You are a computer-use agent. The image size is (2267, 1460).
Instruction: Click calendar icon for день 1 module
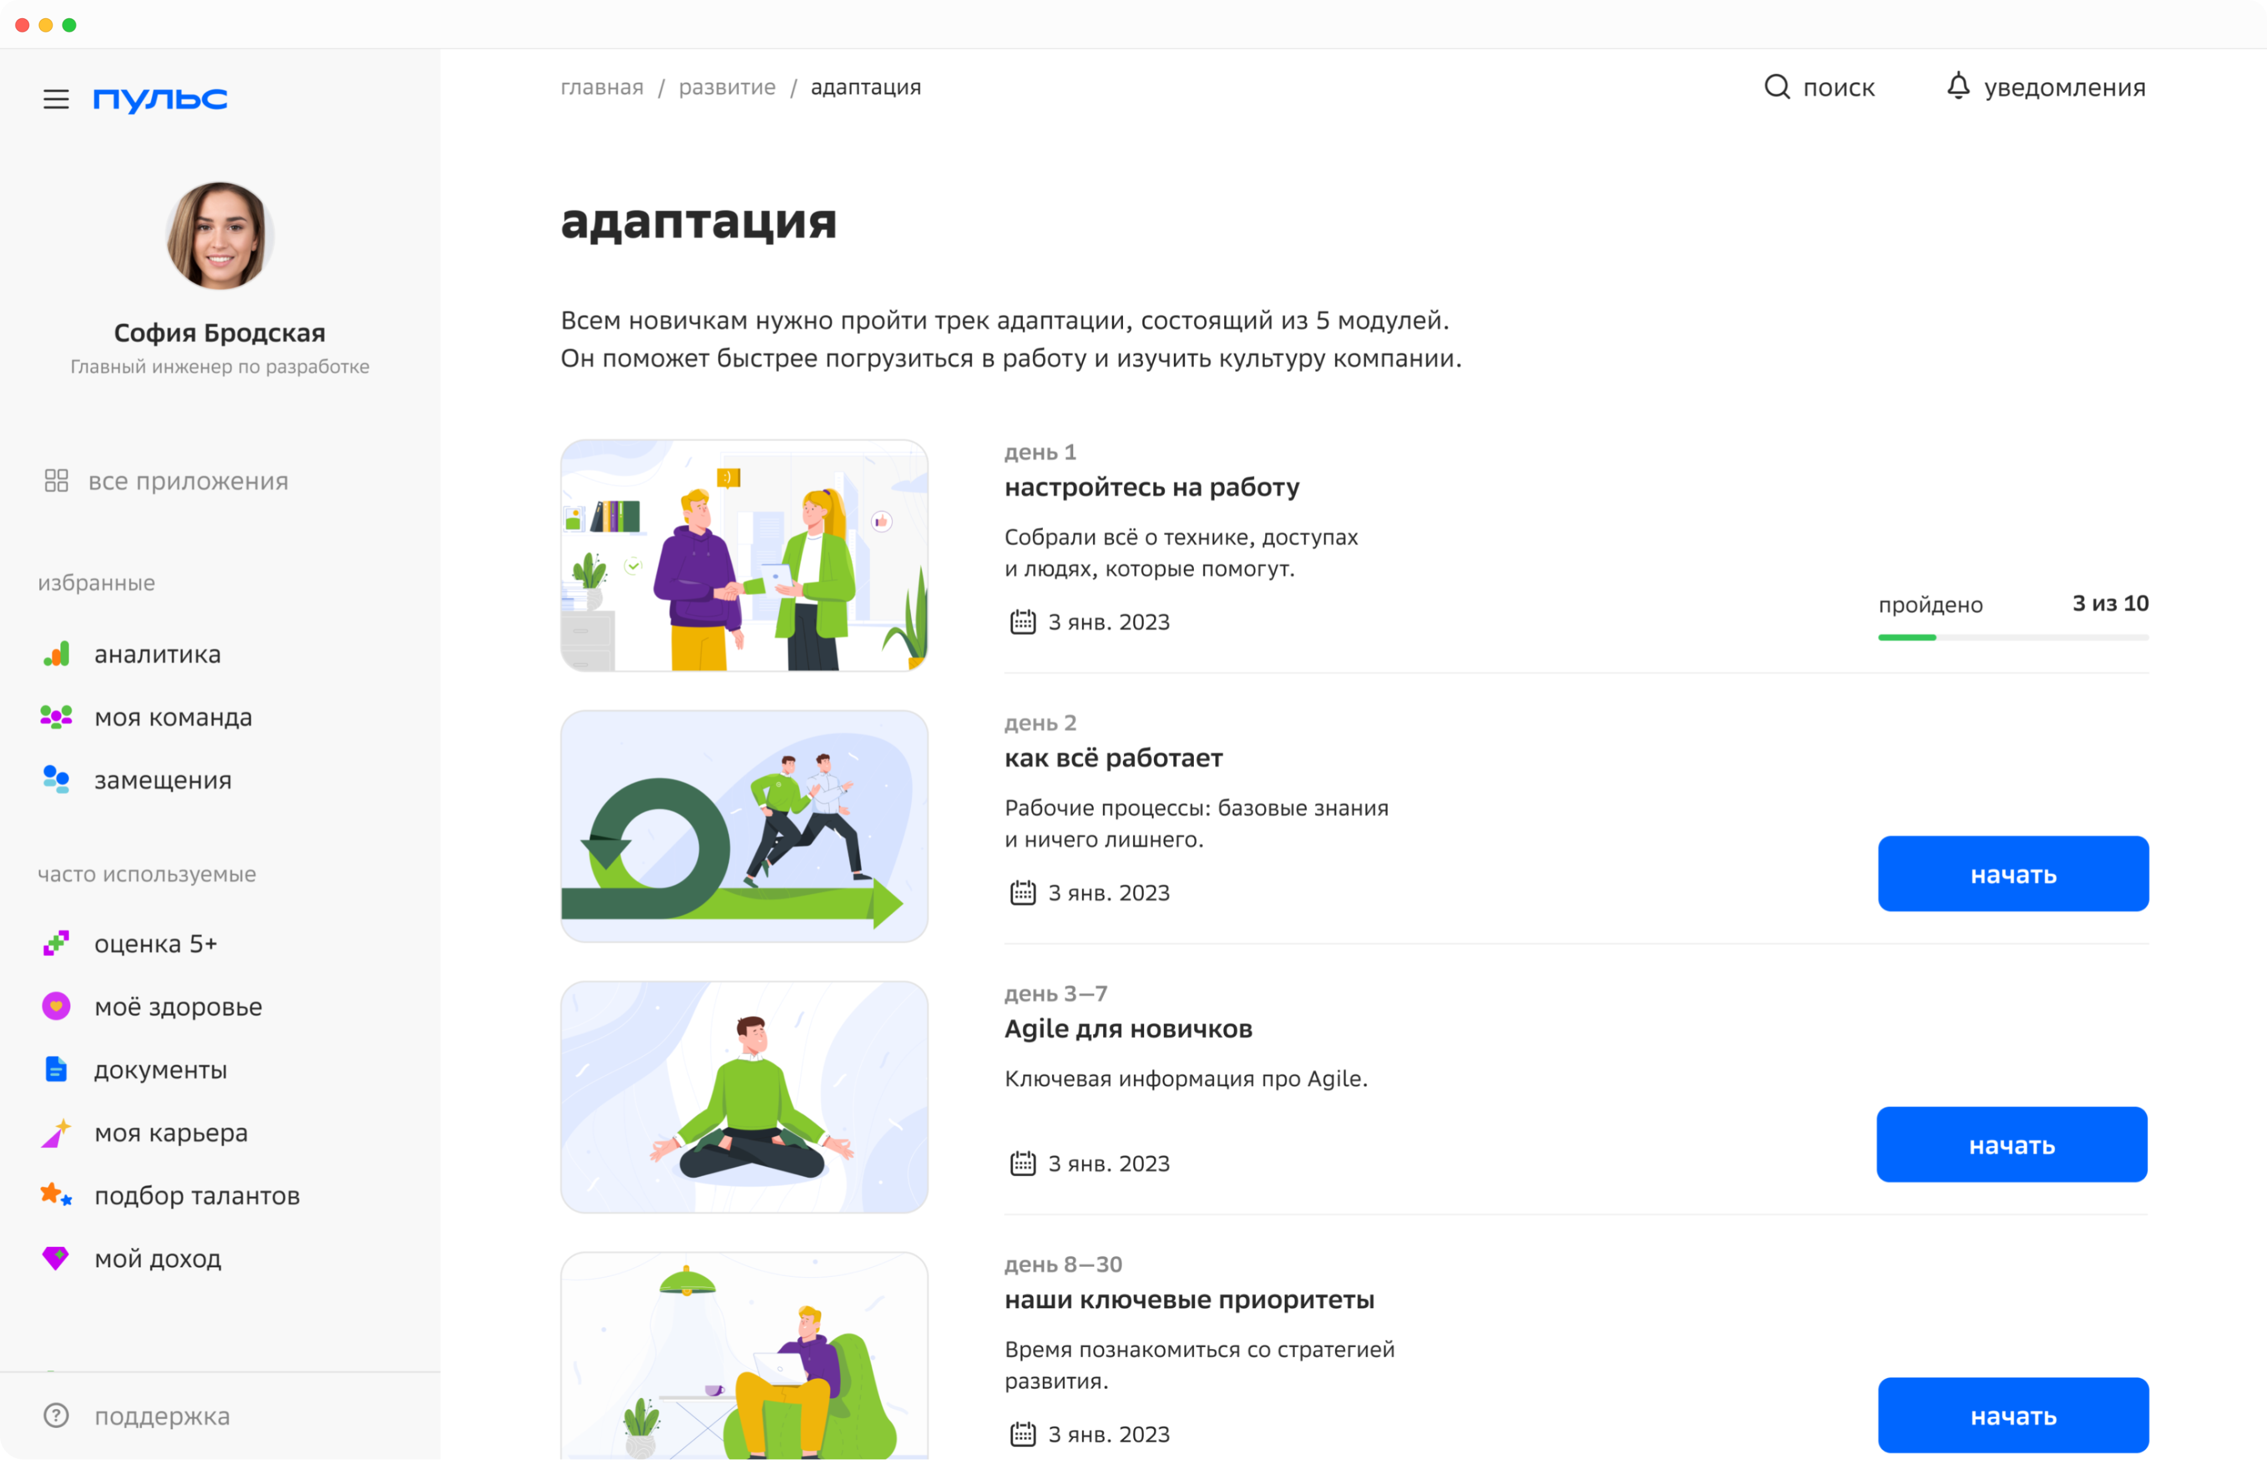[1022, 622]
